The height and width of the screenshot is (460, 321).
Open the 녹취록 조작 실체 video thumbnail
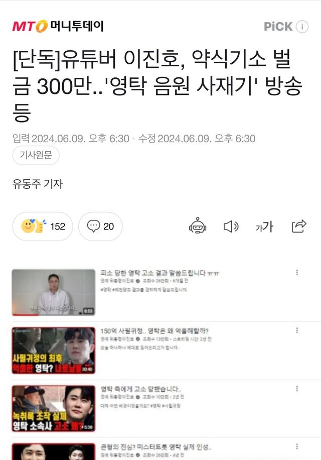tap(54, 408)
